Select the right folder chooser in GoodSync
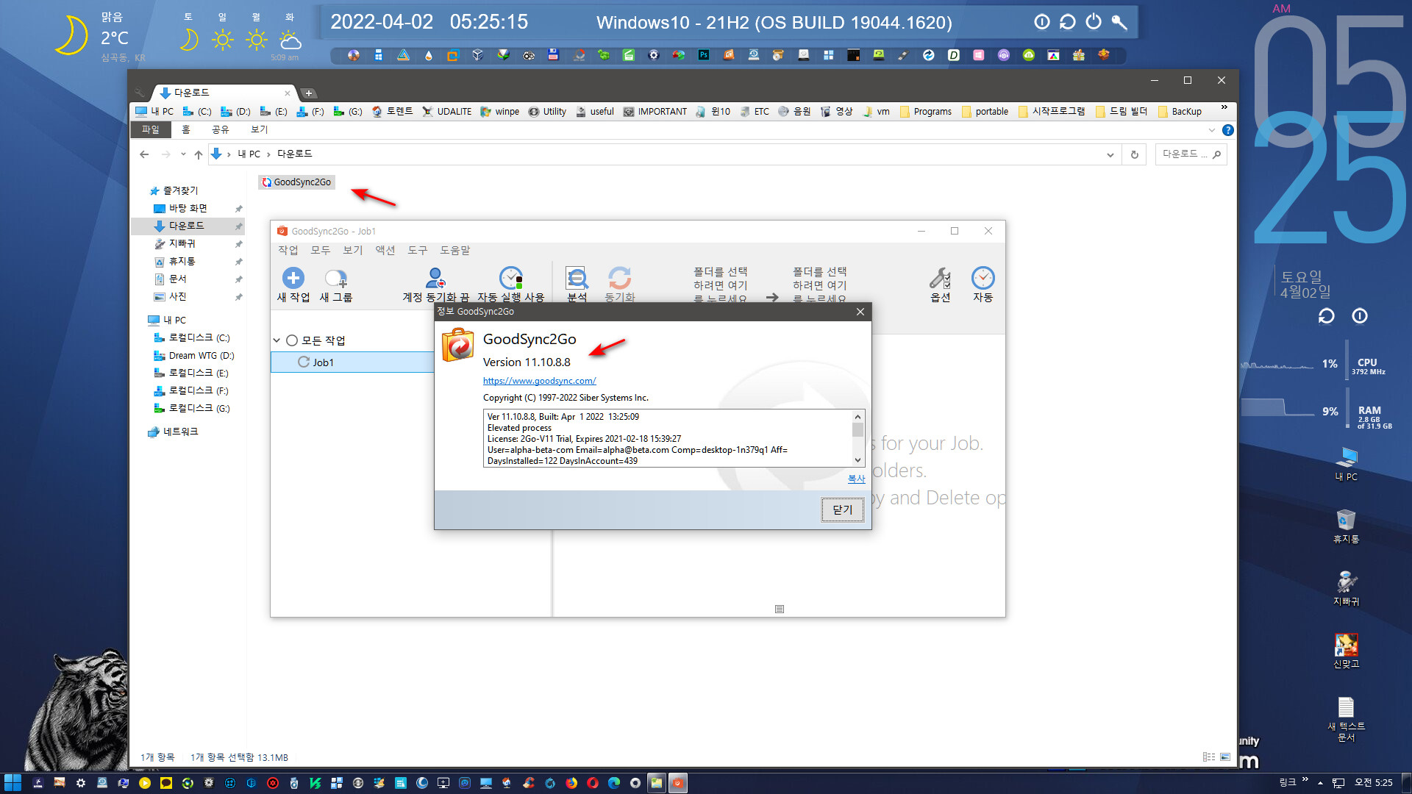Viewport: 1412px width, 794px height. (819, 285)
